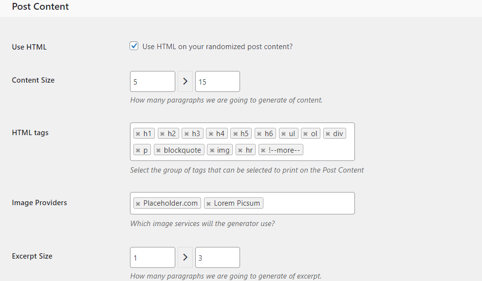Remove the ul tag from HTML tags

(x=283, y=133)
